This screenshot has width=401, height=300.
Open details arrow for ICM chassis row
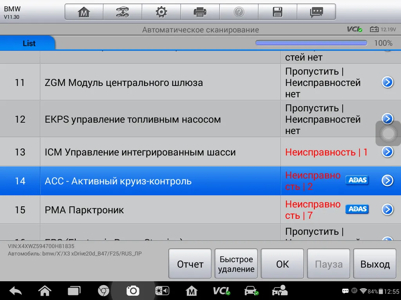coord(387,152)
